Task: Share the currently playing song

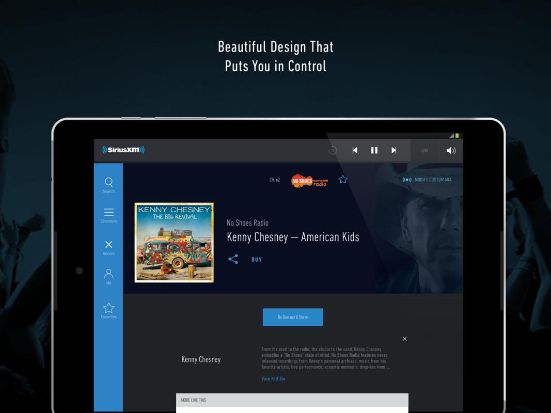Action: pos(233,259)
